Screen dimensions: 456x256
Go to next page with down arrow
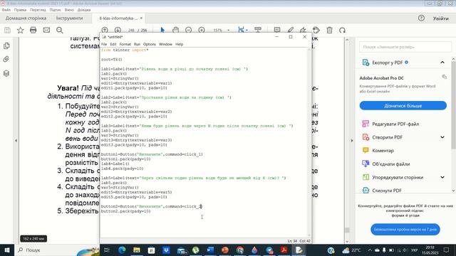[118, 30]
